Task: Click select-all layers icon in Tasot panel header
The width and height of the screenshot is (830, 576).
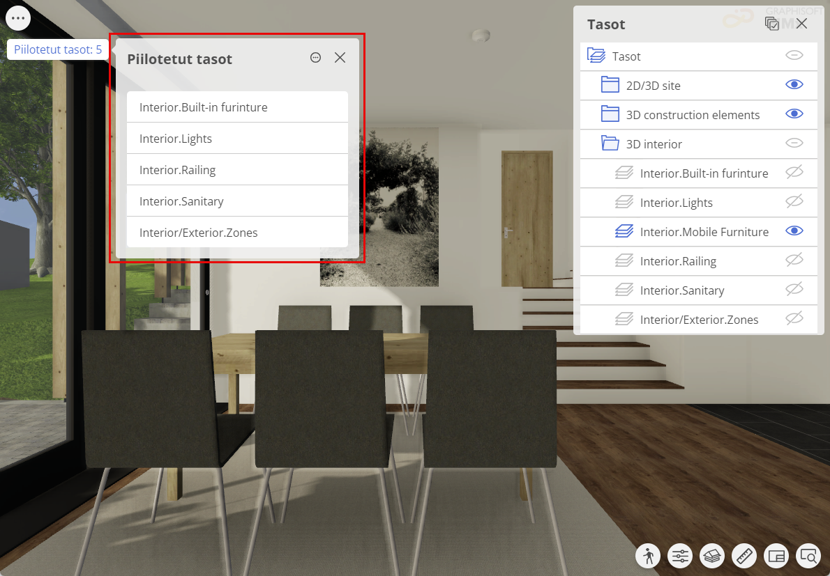Action: (x=772, y=24)
